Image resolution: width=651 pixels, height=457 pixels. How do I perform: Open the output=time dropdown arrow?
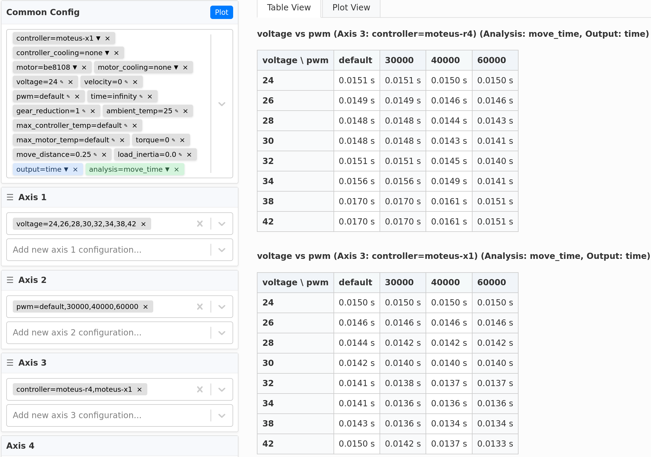tap(66, 169)
